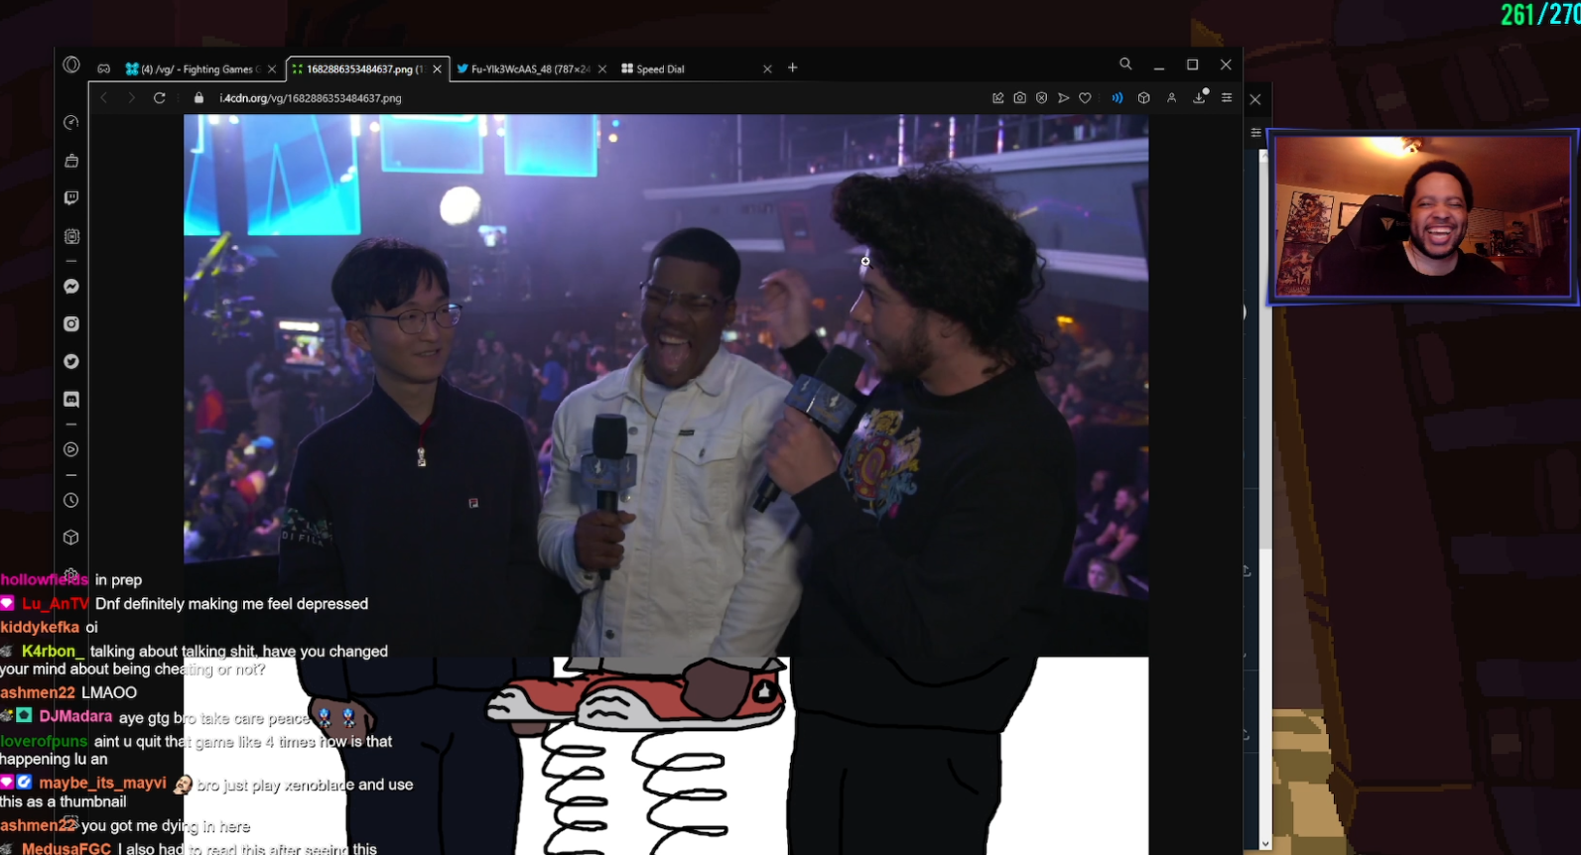Open the downloads icon in toolbar
Screen dimensions: 1581x855
1200,97
